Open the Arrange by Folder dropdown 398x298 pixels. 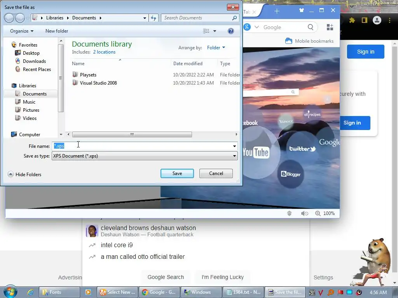click(216, 48)
